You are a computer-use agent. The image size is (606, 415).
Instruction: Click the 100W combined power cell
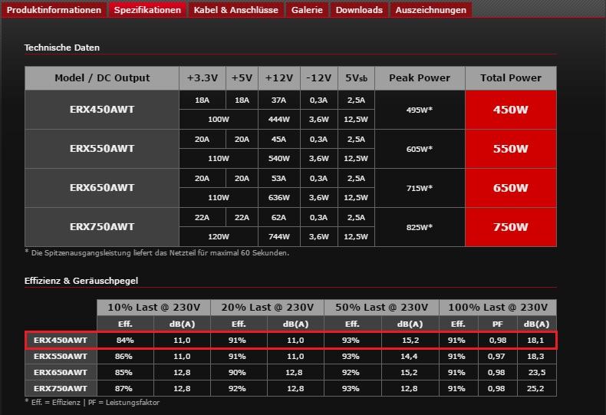[x=219, y=120]
